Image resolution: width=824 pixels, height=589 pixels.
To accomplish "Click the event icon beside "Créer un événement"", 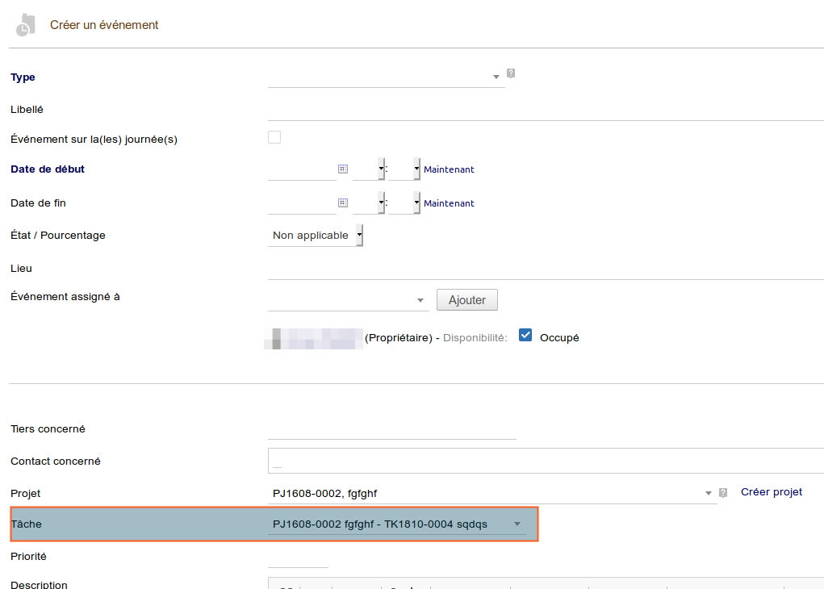I will 25,25.
